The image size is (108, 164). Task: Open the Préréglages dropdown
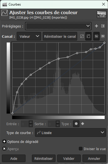(x=58, y=26)
